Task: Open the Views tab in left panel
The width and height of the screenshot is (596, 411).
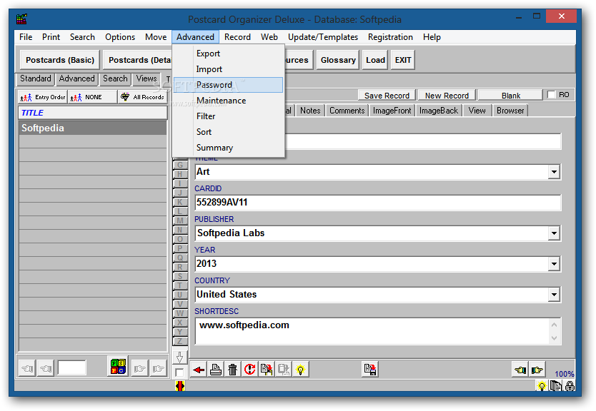Action: pos(146,78)
